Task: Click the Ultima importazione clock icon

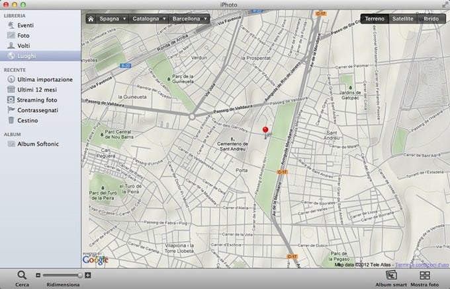Action: (x=11, y=79)
